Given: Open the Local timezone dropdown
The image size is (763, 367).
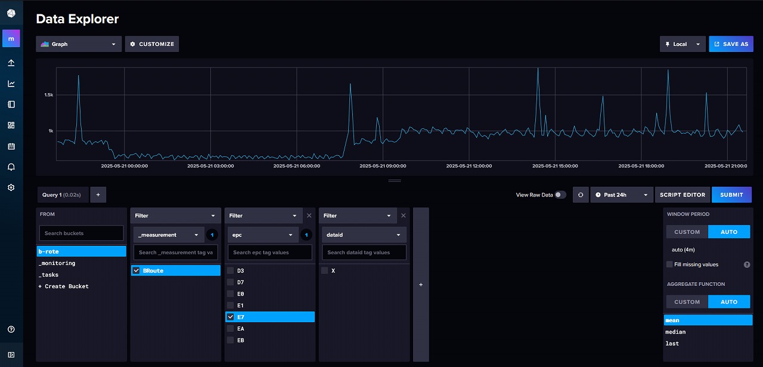Looking at the screenshot, I should [683, 44].
